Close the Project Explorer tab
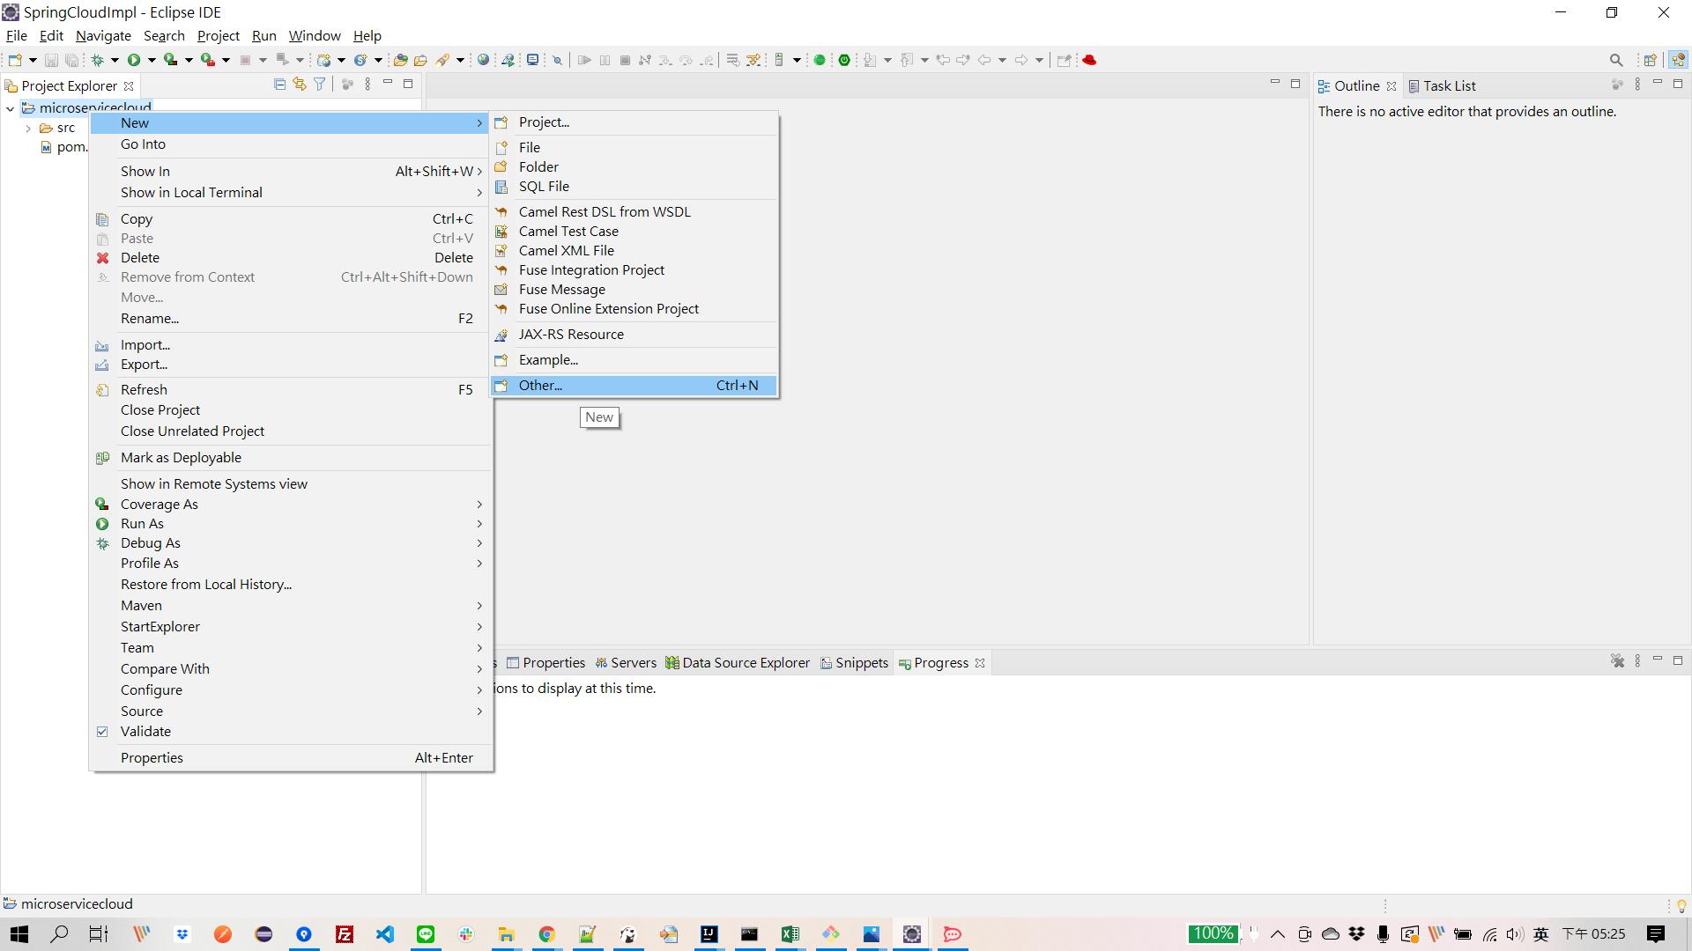 (129, 85)
